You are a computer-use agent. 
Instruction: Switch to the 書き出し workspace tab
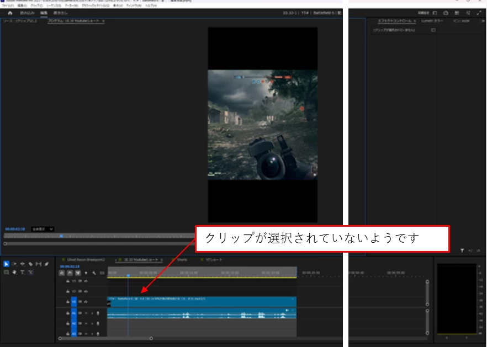point(60,13)
